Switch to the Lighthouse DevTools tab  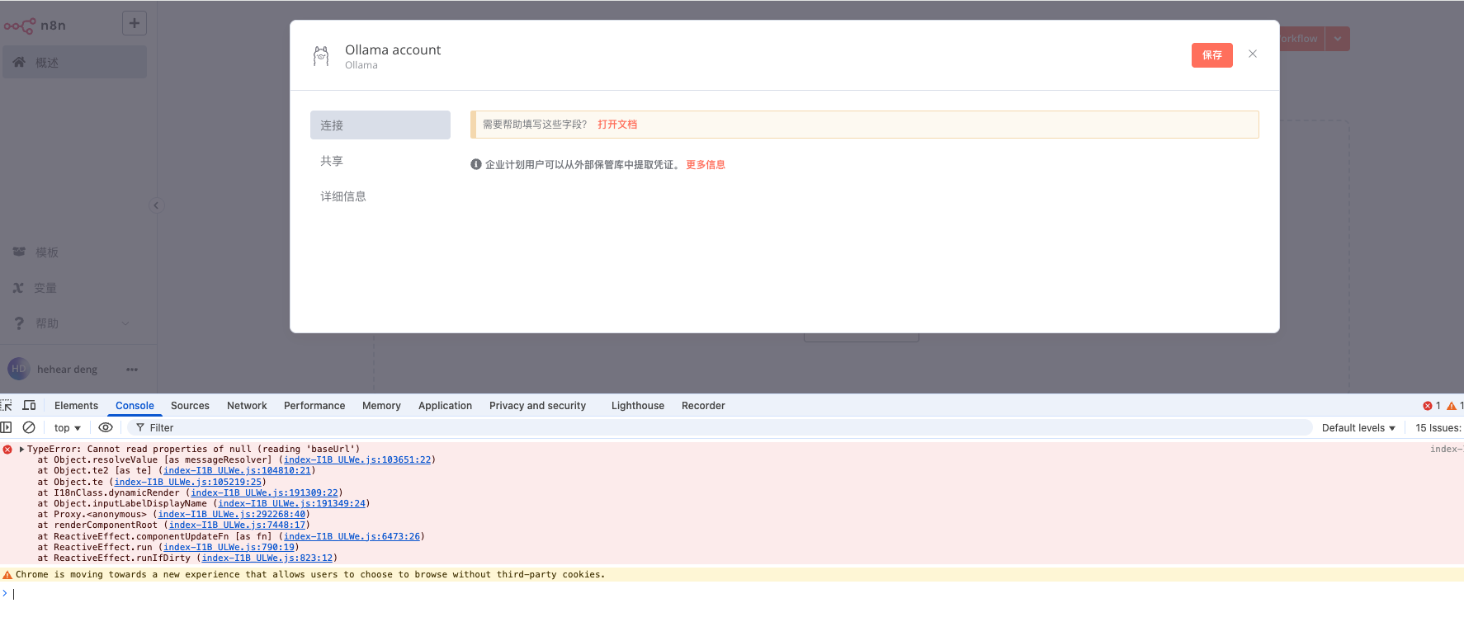pos(638,406)
